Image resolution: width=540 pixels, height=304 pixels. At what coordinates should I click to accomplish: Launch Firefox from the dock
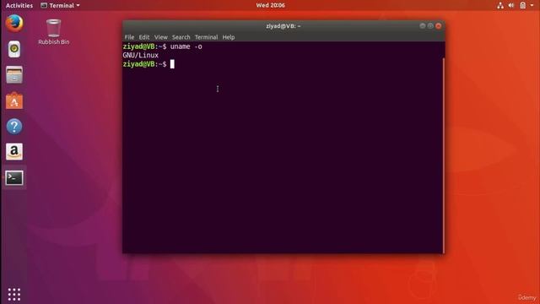14,24
